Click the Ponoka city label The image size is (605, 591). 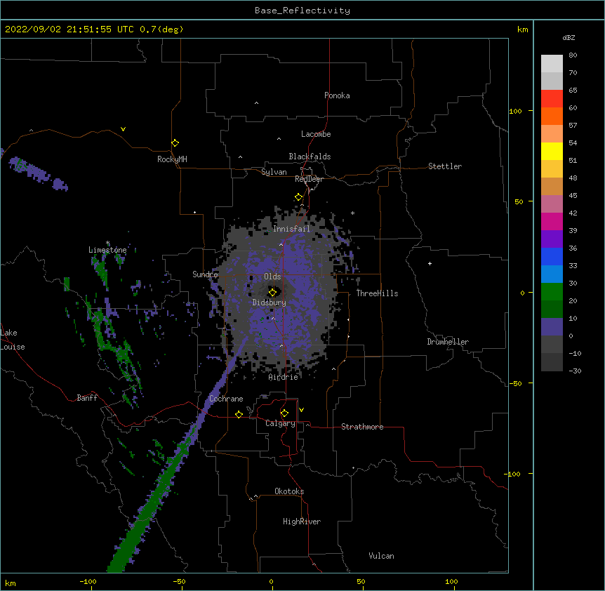337,95
